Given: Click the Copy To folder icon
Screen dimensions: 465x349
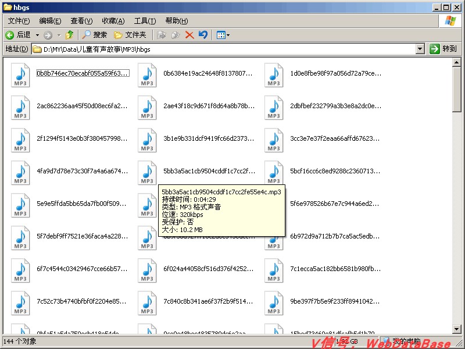Looking at the screenshot, I should [176, 35].
